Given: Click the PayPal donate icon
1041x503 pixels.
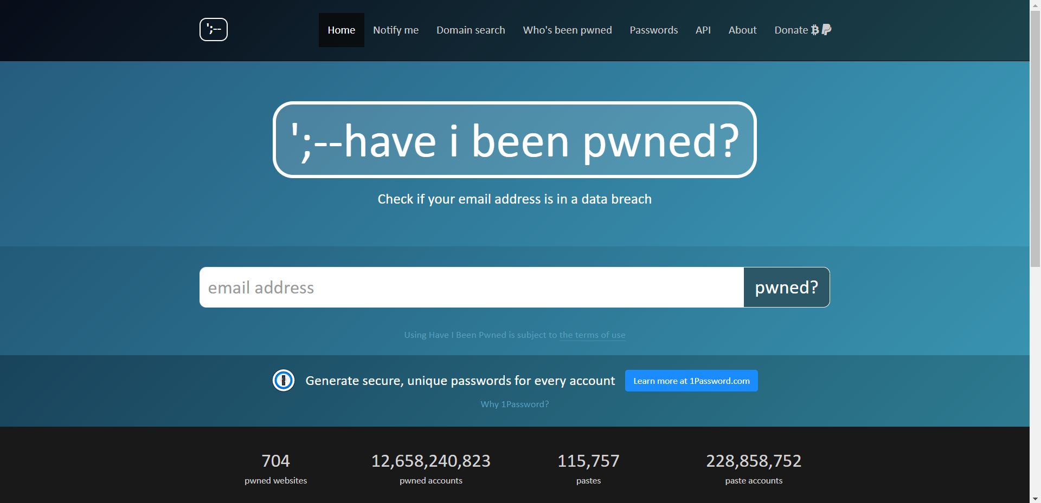Looking at the screenshot, I should click(x=827, y=30).
